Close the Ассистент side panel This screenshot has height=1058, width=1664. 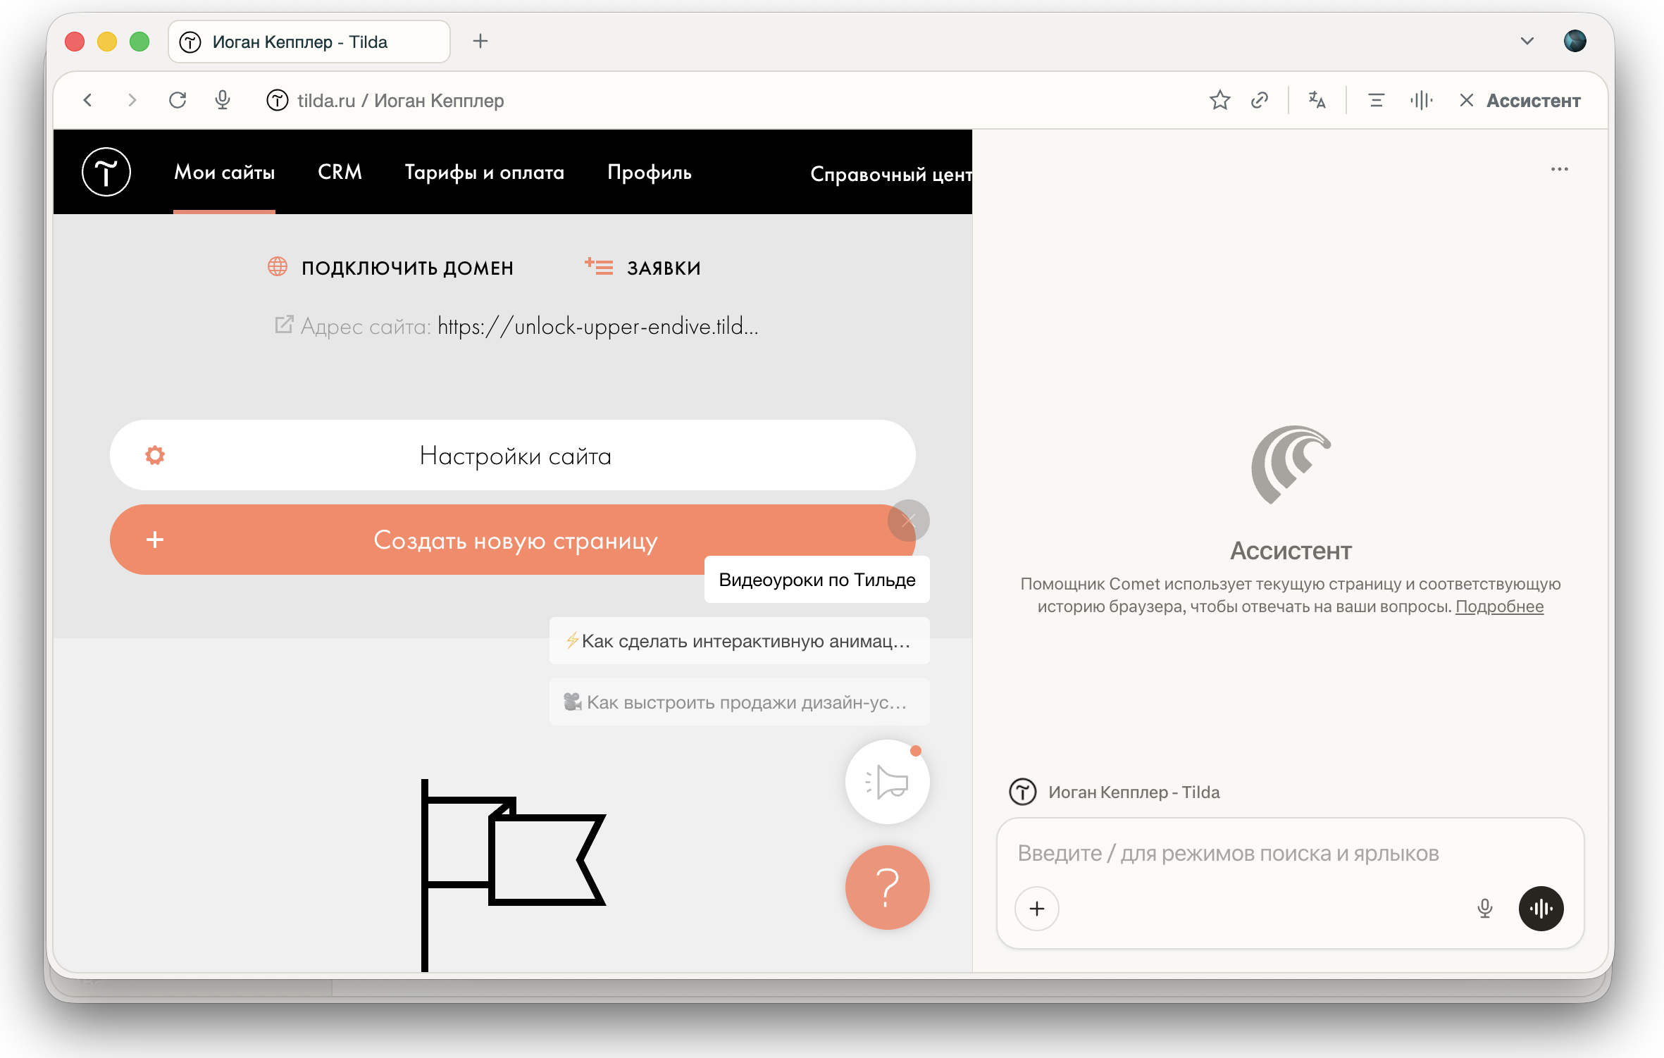(1466, 101)
